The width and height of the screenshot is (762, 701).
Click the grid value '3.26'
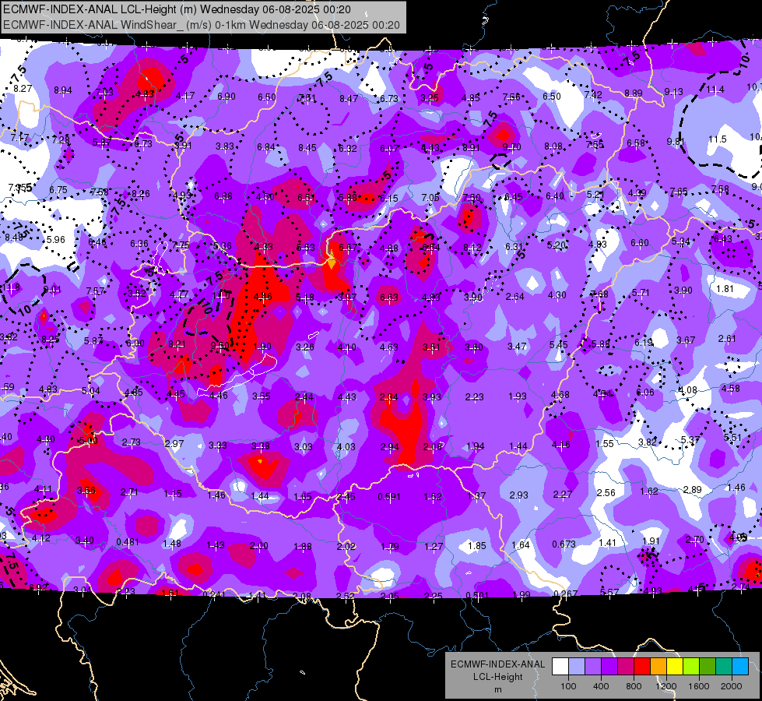(305, 347)
